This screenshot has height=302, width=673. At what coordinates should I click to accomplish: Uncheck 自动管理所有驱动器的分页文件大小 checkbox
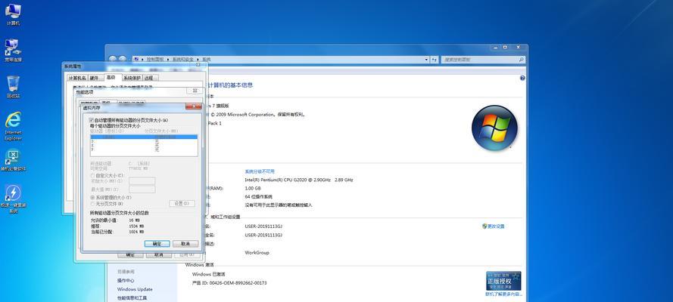click(92, 121)
